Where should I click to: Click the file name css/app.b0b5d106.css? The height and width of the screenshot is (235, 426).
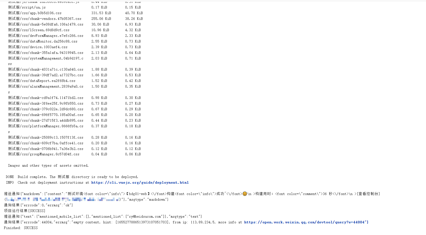point(35,13)
